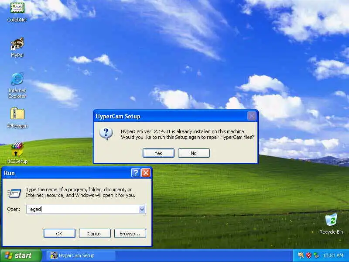Select the MyPal desktop shortcut
The width and height of the screenshot is (349, 262).
17,48
